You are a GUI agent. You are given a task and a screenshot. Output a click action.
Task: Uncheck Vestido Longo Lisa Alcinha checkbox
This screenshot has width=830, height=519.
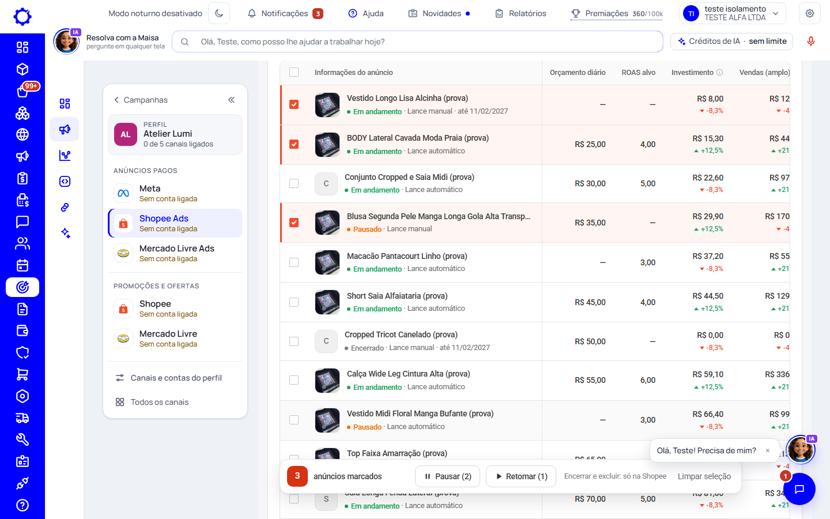click(294, 104)
